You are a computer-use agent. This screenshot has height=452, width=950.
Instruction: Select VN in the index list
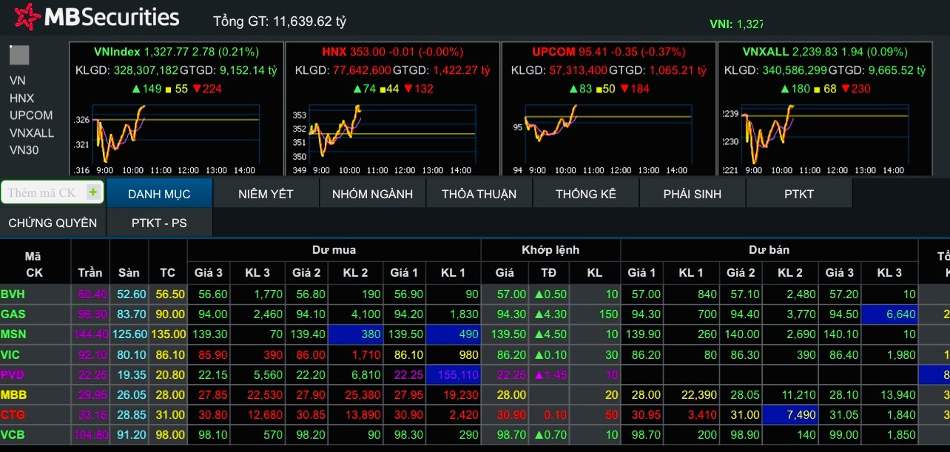tap(18, 81)
